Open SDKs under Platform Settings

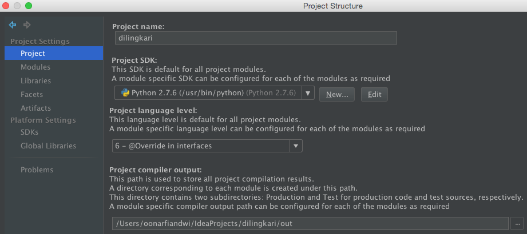coord(29,132)
